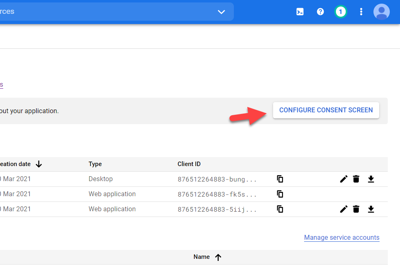Copy client ID starting 876512264883-fk5s

click(280, 194)
